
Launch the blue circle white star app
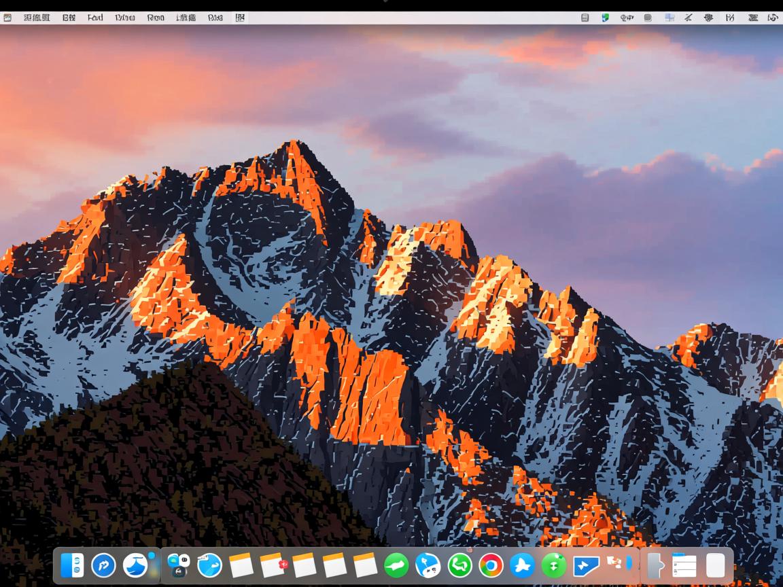click(x=522, y=565)
